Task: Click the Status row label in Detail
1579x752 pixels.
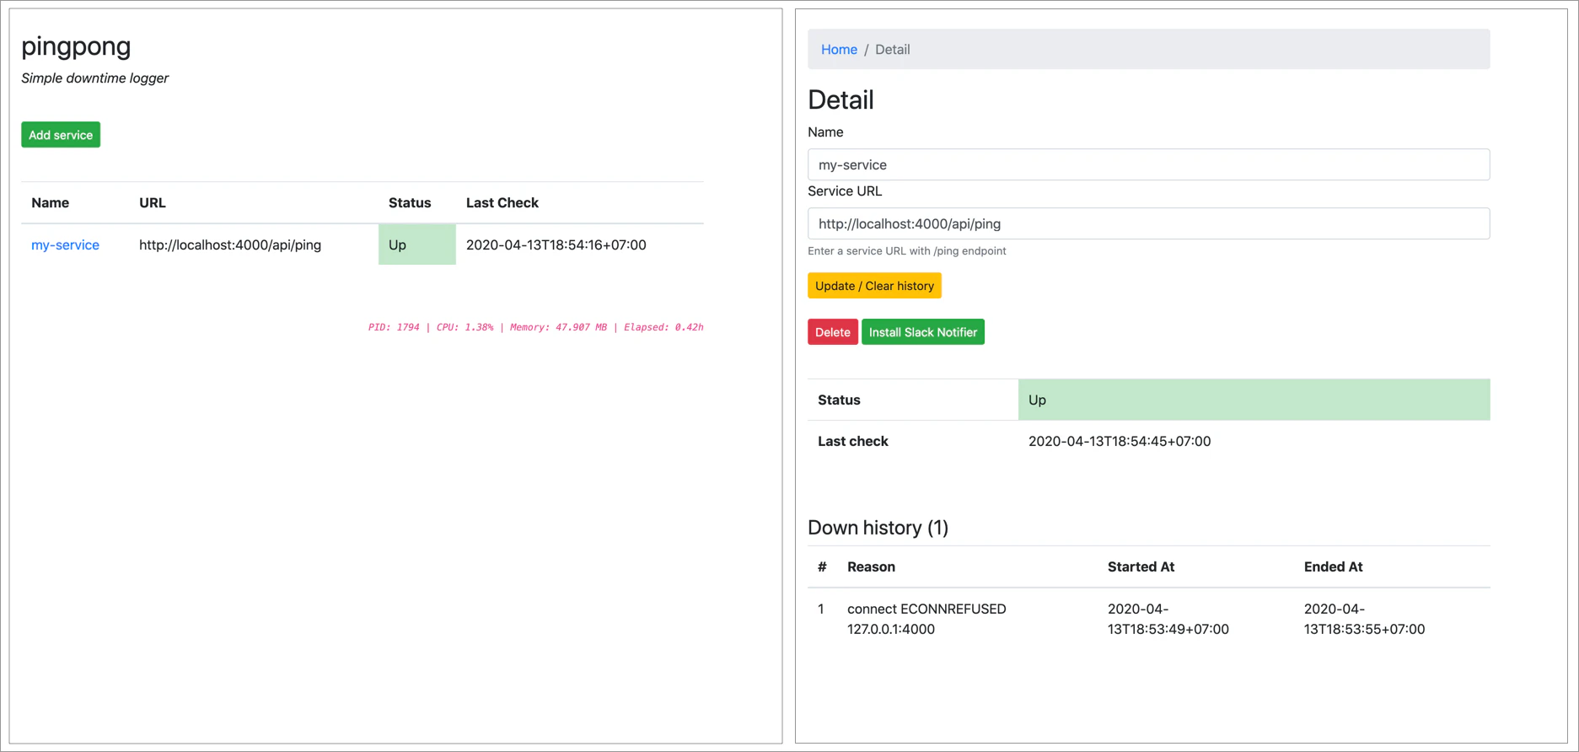Action: [x=839, y=400]
